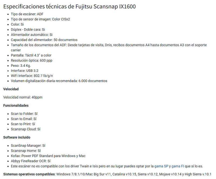
Task: Click the "Scan to Folder: Sí" item
Action: tap(24, 114)
